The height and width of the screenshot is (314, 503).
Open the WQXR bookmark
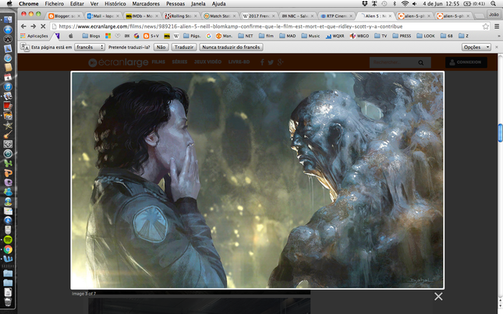tap(335, 36)
